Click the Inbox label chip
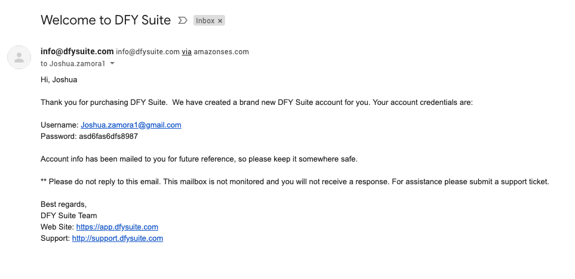 205,20
